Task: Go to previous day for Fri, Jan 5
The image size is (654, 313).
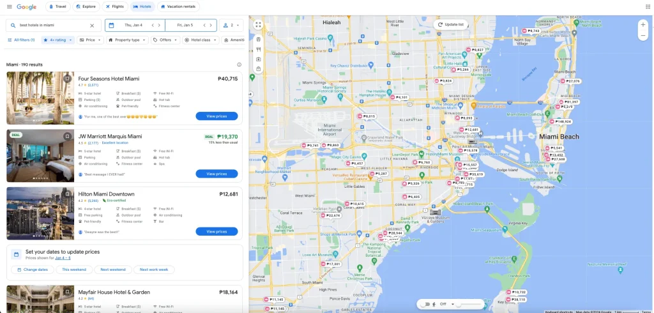Action: (x=204, y=26)
